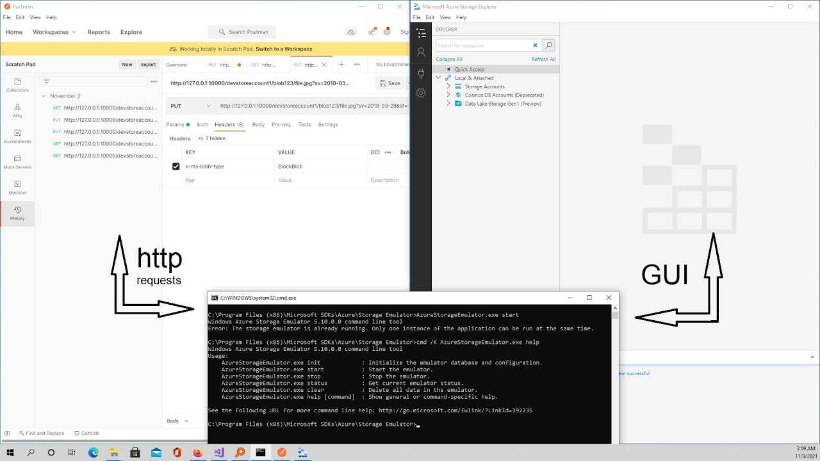Viewport: 820px width, 461px height.
Task: Open Storage Explorer settings gear
Action: coord(421,93)
